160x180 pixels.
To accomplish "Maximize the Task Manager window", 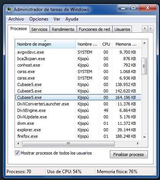I will (133, 8).
